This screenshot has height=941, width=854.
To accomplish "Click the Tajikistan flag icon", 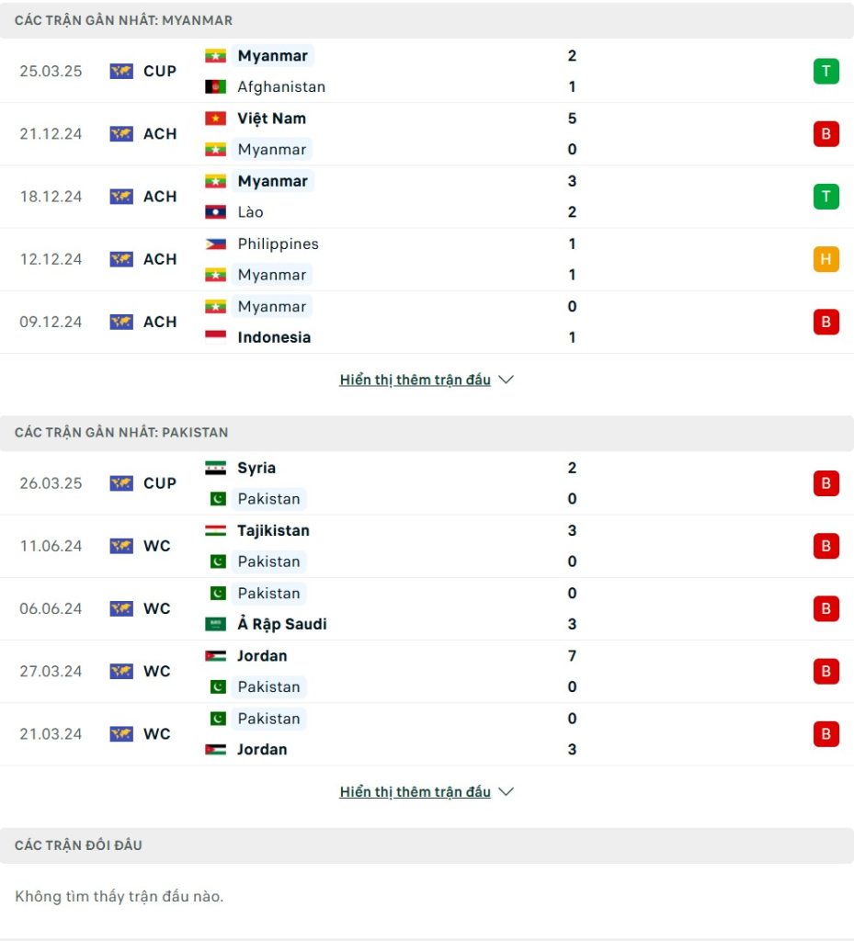I will click(215, 530).
